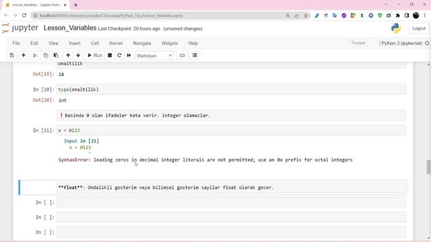Image resolution: width=431 pixels, height=242 pixels.
Task: Toggle the browser side panel icon
Action: click(407, 15)
